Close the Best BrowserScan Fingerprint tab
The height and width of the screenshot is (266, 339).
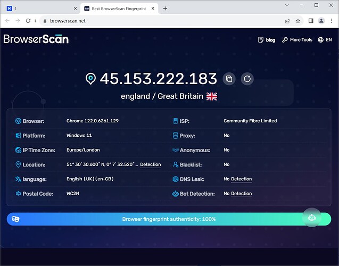153,9
